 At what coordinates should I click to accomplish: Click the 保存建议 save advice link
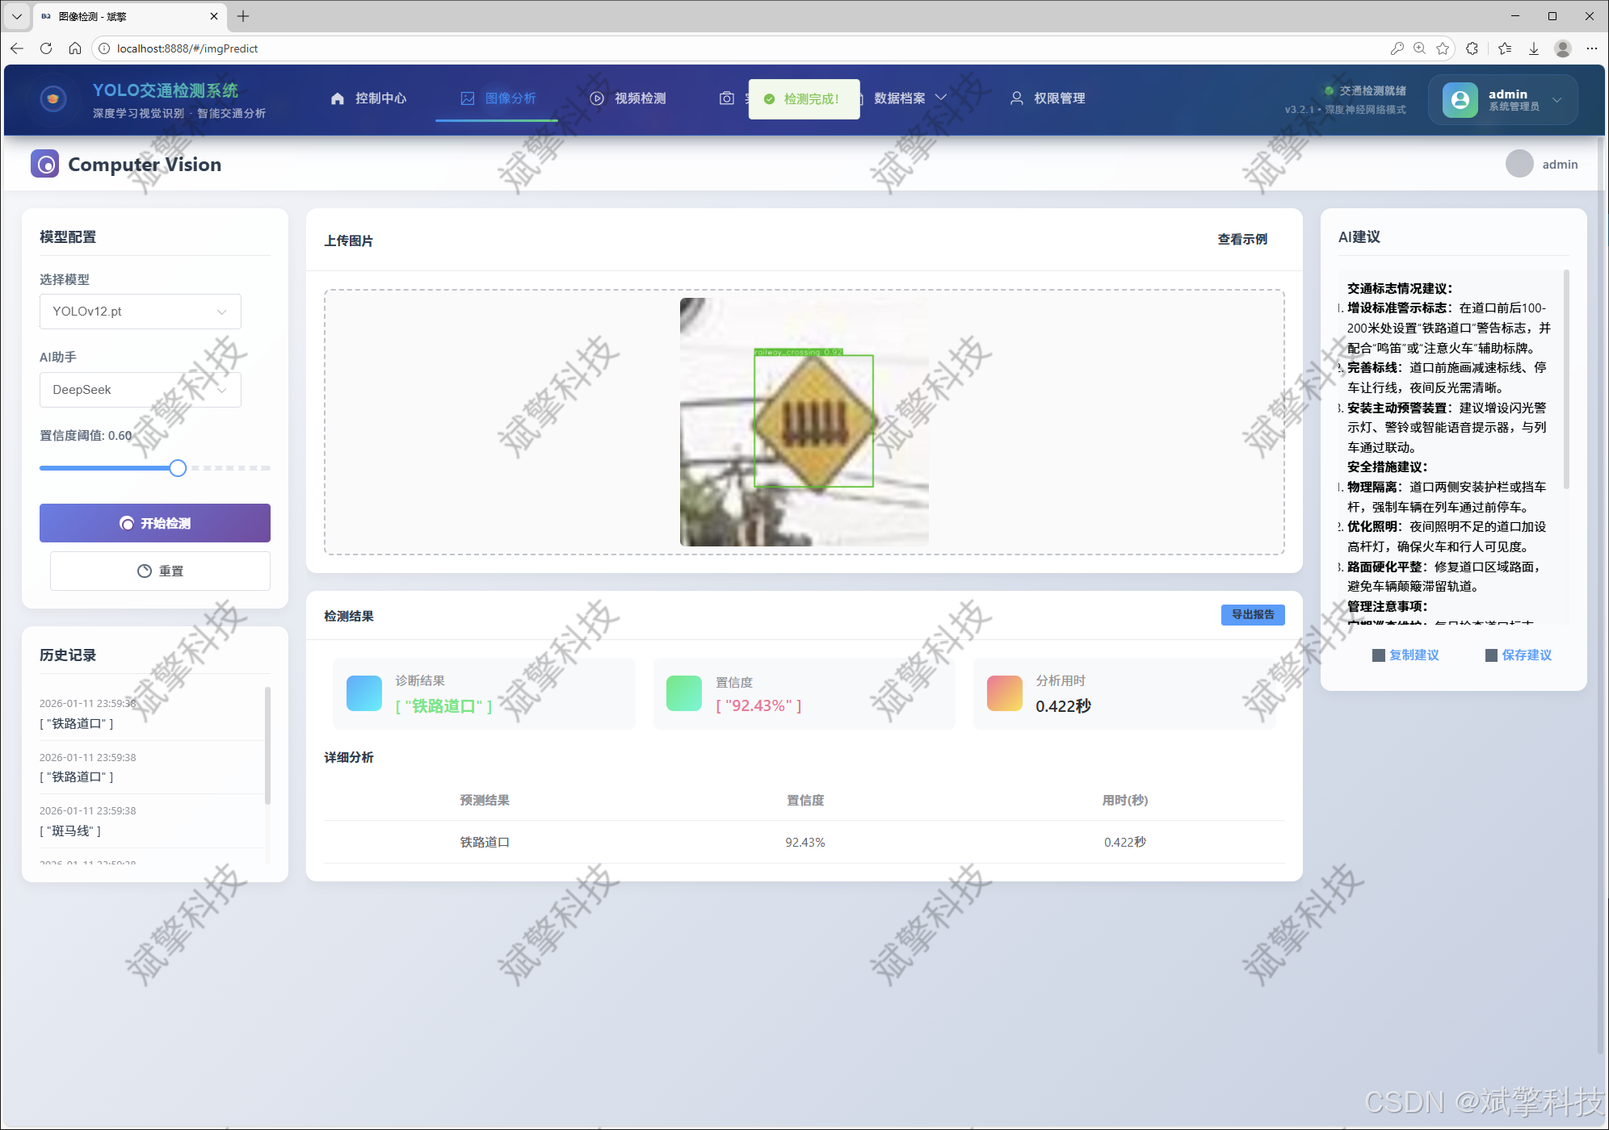[1526, 655]
